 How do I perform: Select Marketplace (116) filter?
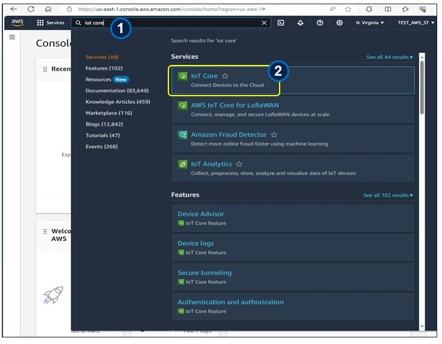[x=109, y=113]
